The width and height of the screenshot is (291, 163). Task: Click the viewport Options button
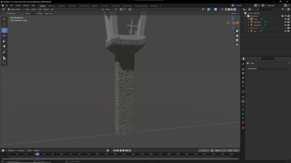tap(234, 13)
